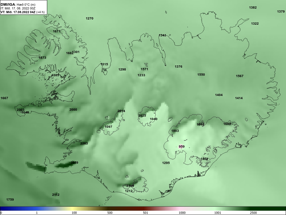Select the 2000 map value
The image size is (286, 215).
(x=73, y=110)
